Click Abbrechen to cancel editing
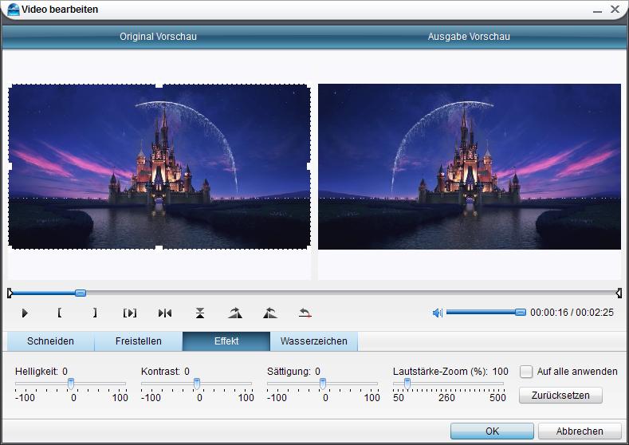Screen dimensions: 629x445 tap(580, 431)
